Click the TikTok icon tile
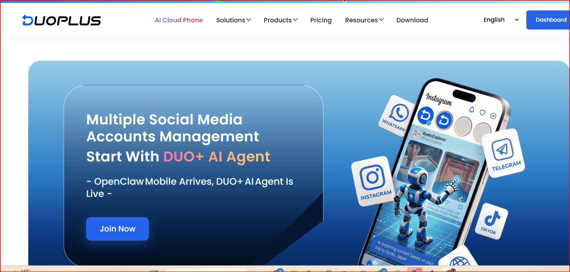The image size is (570, 272). [x=491, y=221]
